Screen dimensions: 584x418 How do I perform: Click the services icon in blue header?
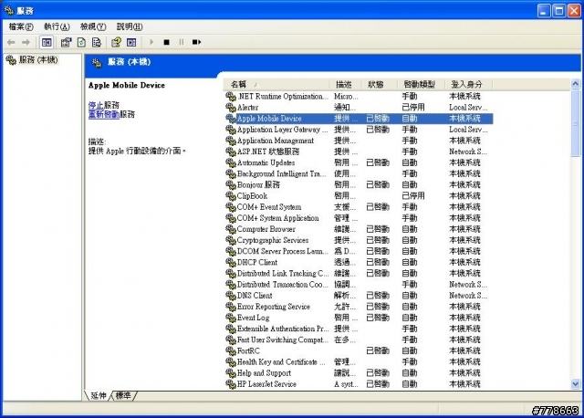tap(97, 63)
